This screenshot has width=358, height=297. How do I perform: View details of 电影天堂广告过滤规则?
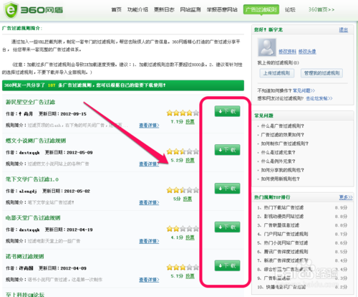pyautogui.click(x=149, y=241)
